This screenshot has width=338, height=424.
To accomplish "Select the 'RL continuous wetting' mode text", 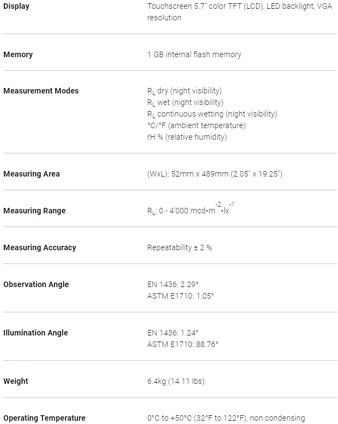I will (x=212, y=114).
